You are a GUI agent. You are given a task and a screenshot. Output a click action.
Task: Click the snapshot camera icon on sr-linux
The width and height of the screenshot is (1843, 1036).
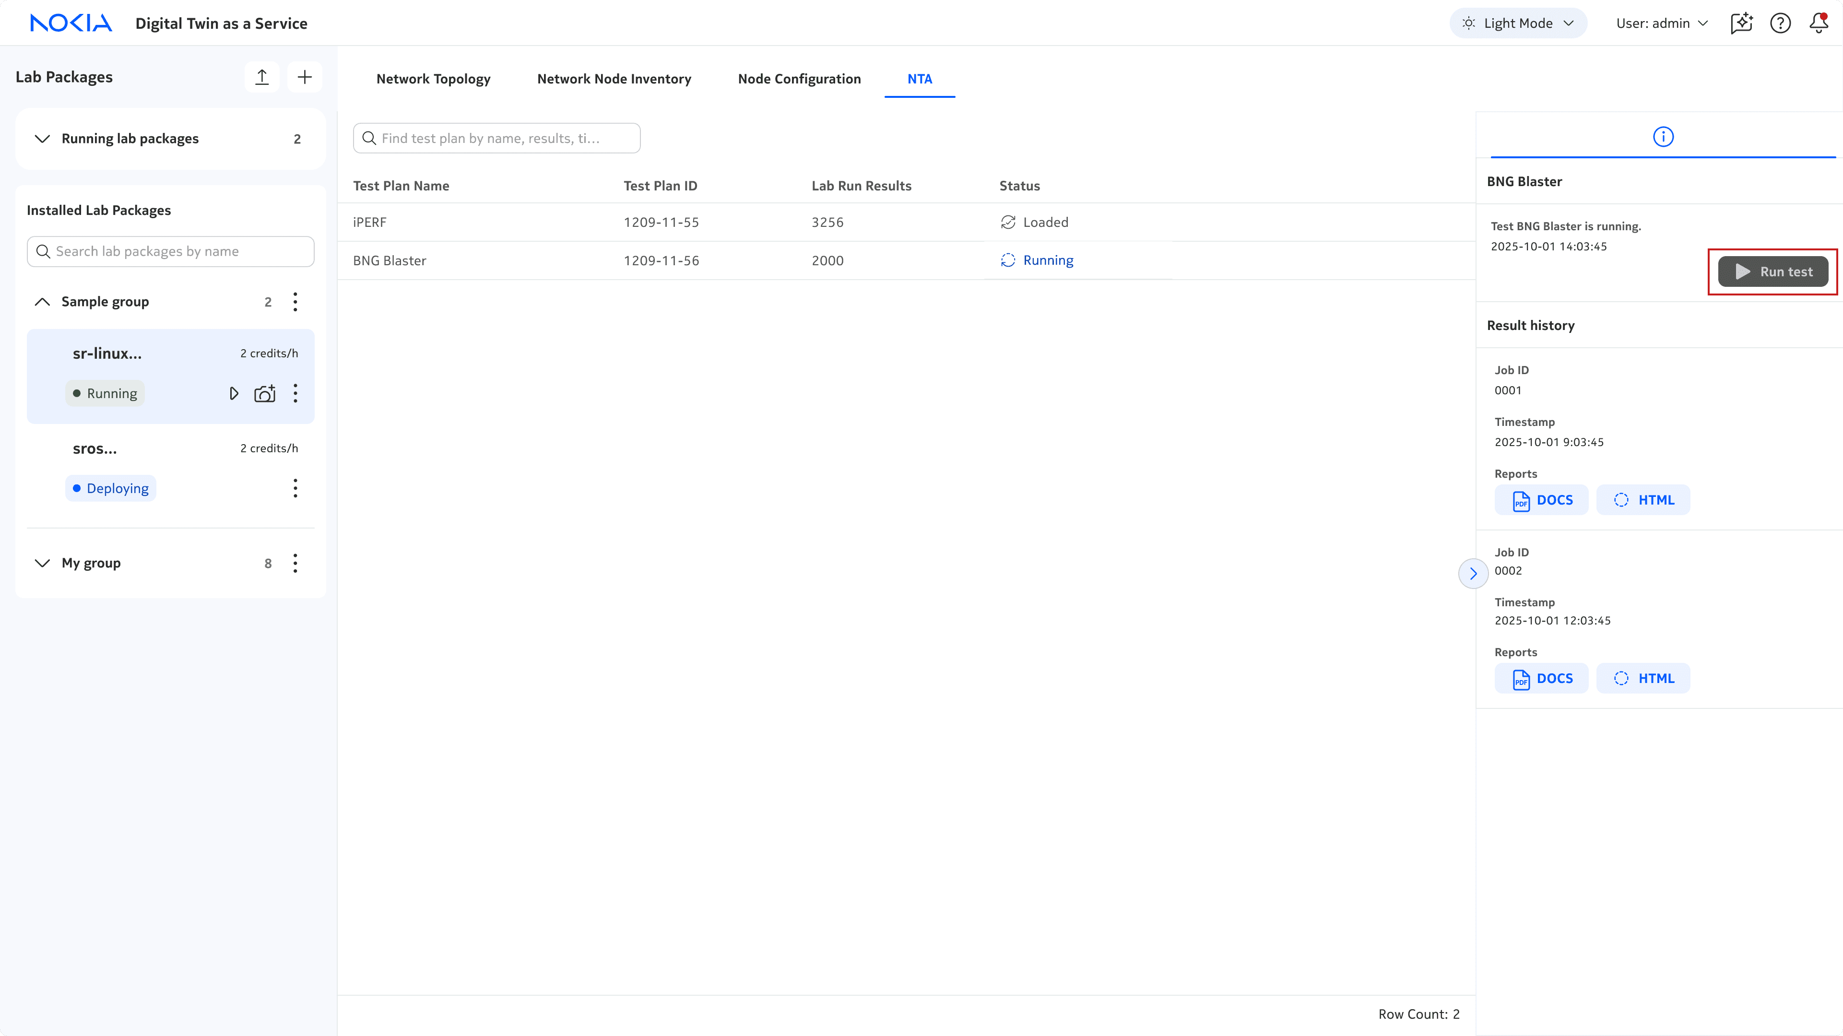tap(265, 393)
